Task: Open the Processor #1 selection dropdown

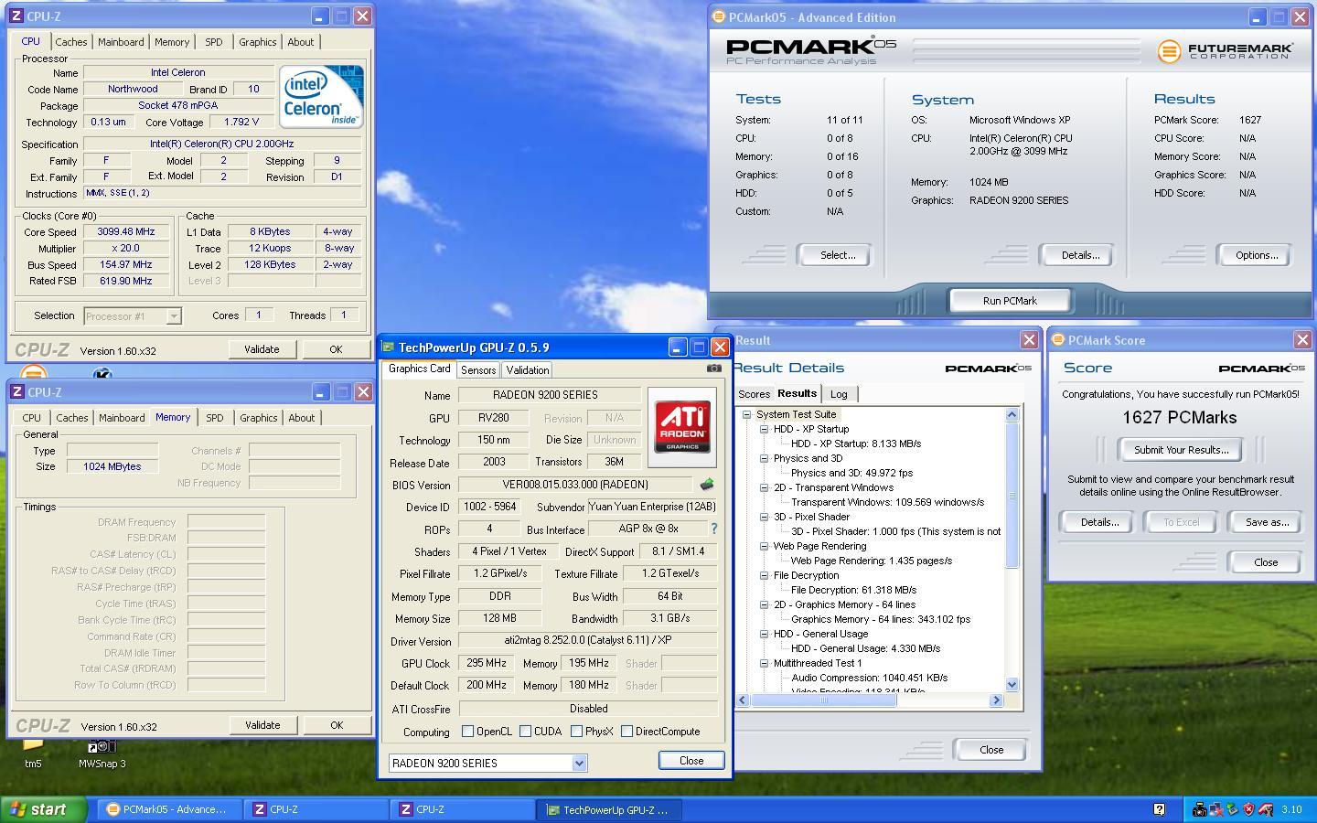Action: coord(174,316)
